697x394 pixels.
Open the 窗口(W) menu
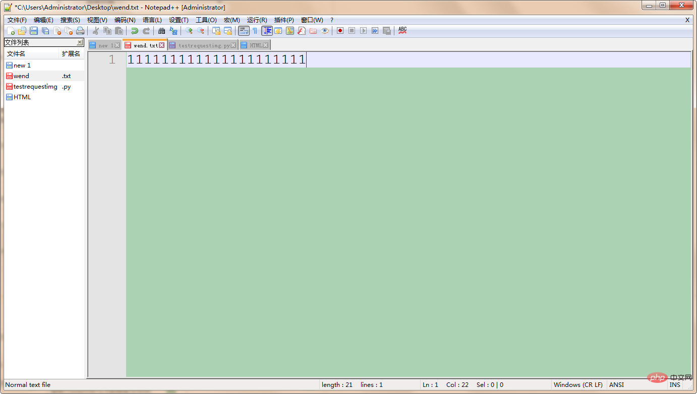(x=312, y=20)
